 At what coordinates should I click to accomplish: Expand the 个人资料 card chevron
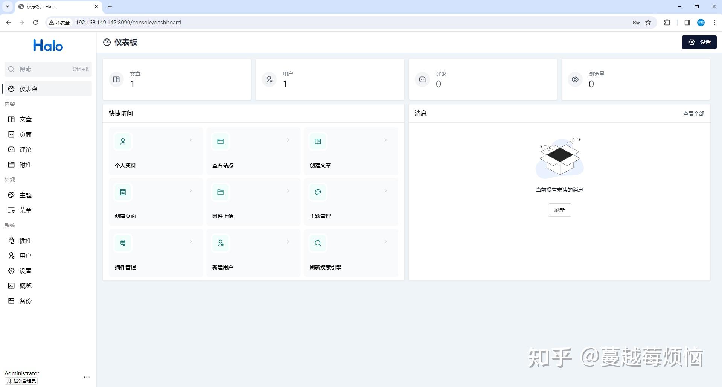coord(190,140)
